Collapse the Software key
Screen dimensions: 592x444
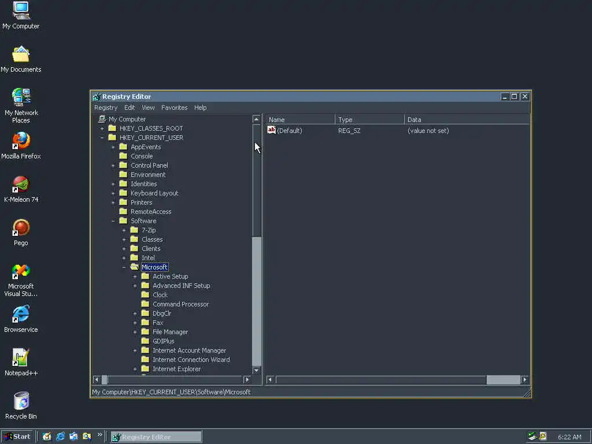(113, 221)
